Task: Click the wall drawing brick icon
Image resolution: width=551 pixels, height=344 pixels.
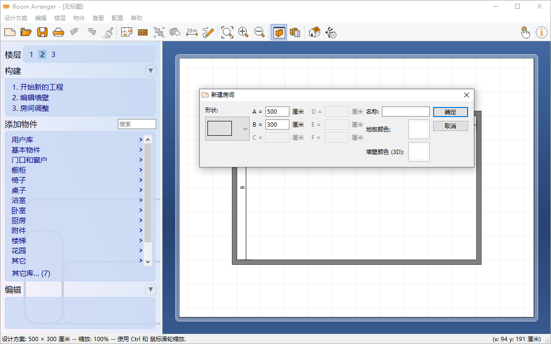Action: coord(142,32)
